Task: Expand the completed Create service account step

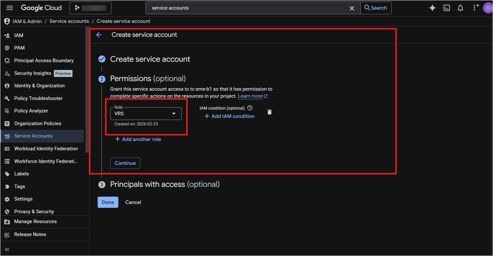Action: coord(150,59)
